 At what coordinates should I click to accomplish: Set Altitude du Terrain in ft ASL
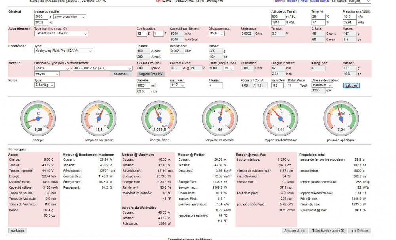278,22
